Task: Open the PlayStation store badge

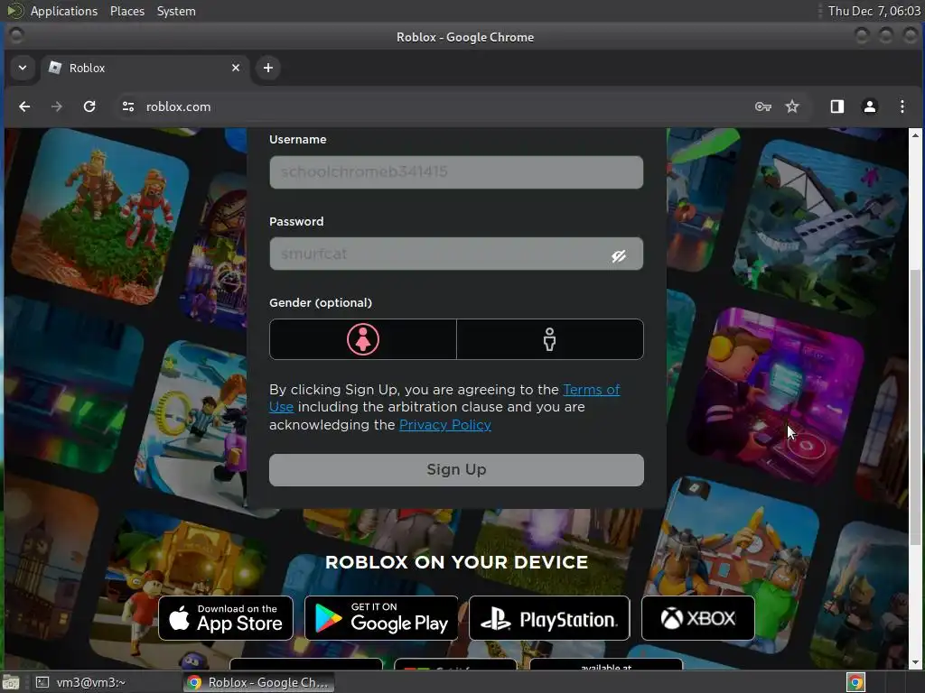Action: pos(549,618)
